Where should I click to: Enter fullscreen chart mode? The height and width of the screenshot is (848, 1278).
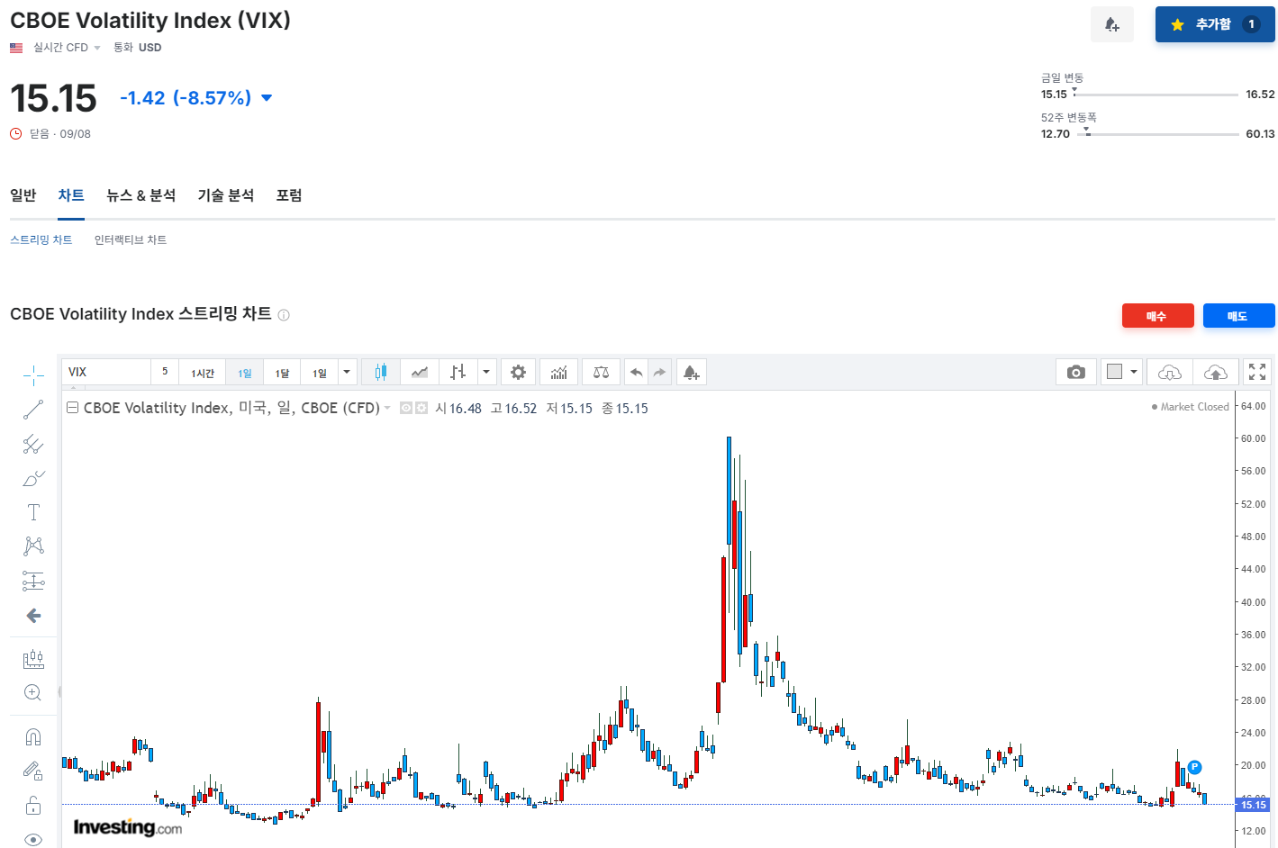[x=1257, y=372]
